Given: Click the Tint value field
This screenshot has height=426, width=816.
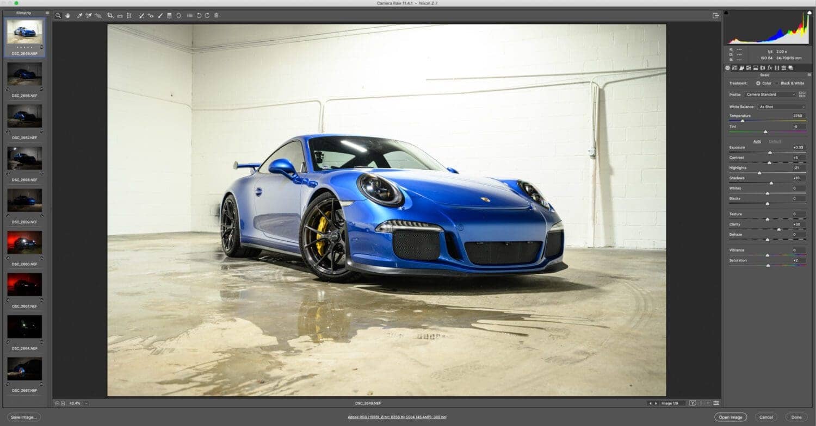Looking at the screenshot, I should (x=799, y=127).
